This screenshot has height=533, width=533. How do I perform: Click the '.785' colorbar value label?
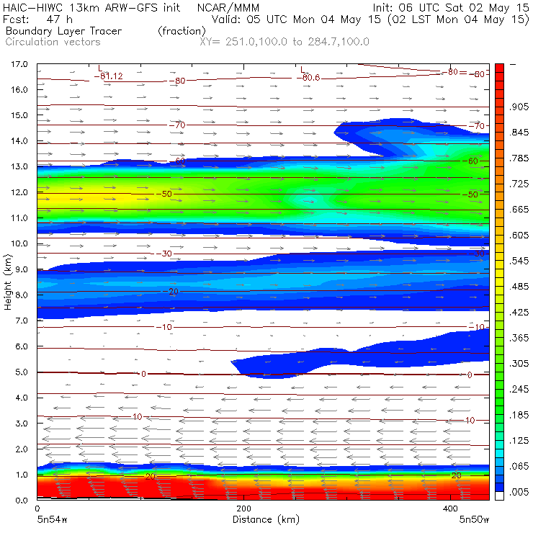tap(519, 158)
